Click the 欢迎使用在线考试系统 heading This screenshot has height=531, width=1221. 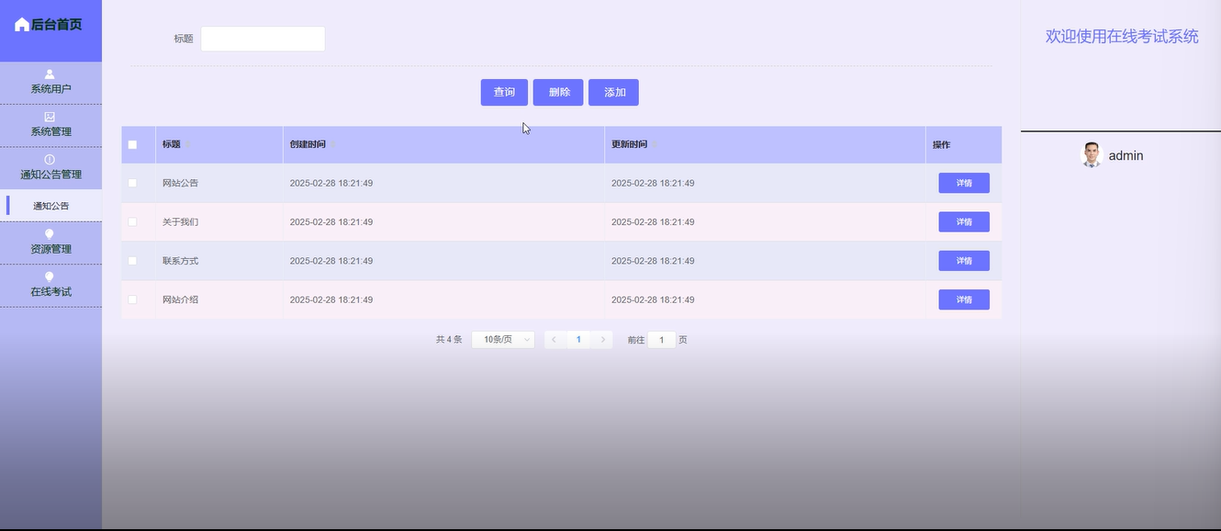[1122, 36]
